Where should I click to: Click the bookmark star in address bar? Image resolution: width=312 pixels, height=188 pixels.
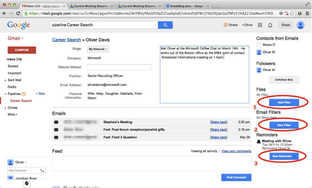[x=292, y=13]
